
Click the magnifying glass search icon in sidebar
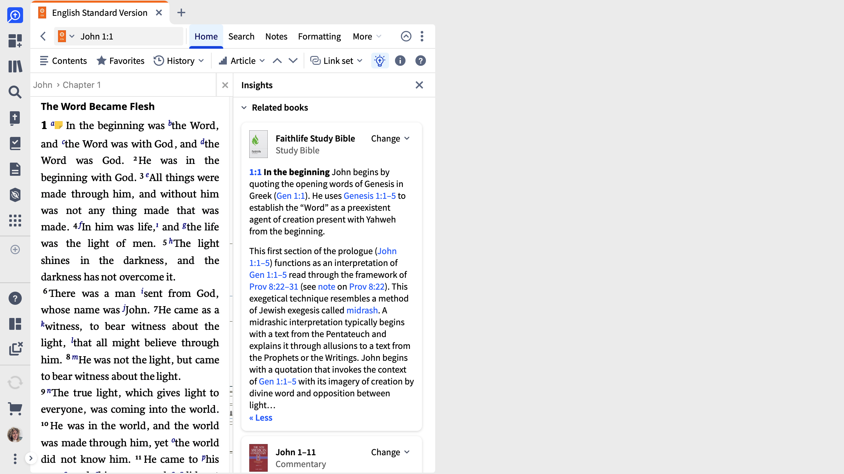tap(15, 92)
